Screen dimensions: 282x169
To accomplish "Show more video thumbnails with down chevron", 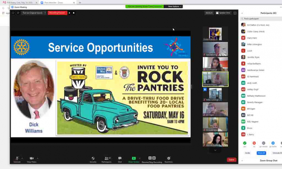I will point(215,150).
